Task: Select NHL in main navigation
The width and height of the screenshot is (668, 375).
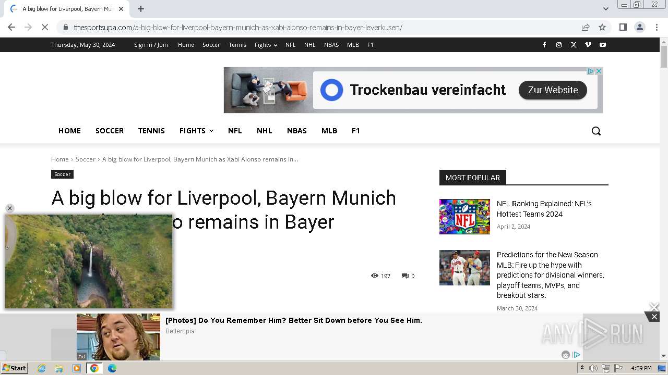Action: pos(265,131)
